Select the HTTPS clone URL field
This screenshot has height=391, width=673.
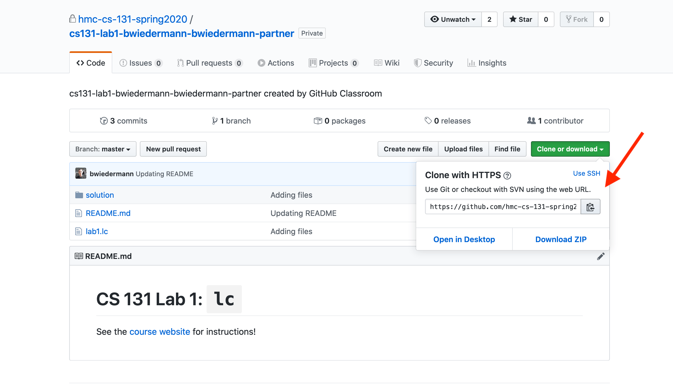(503, 207)
